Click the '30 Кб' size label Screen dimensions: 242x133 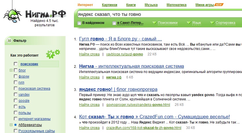coord(190,128)
